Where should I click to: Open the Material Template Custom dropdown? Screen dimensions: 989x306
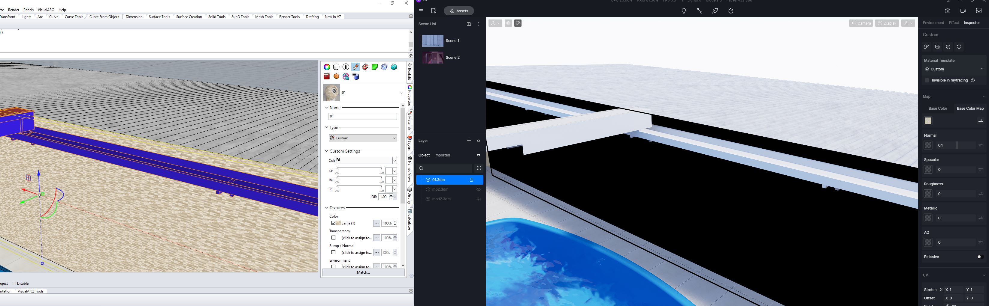tap(954, 70)
